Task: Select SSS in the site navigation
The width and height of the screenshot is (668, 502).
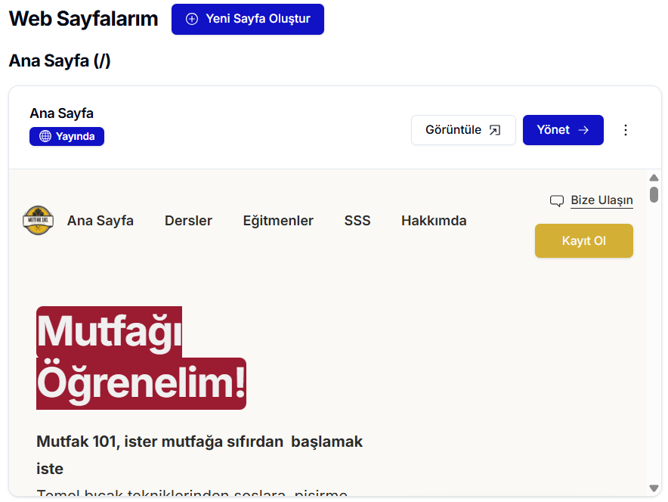Action: pos(357,221)
